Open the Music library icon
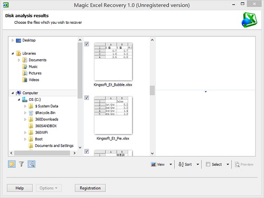The width and height of the screenshot is (264, 198). (x=25, y=67)
